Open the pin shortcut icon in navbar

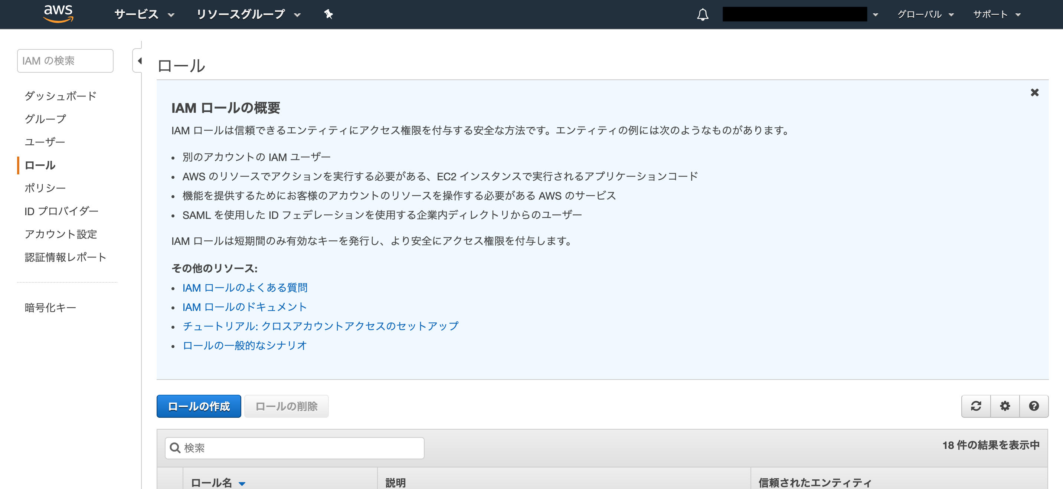328,14
